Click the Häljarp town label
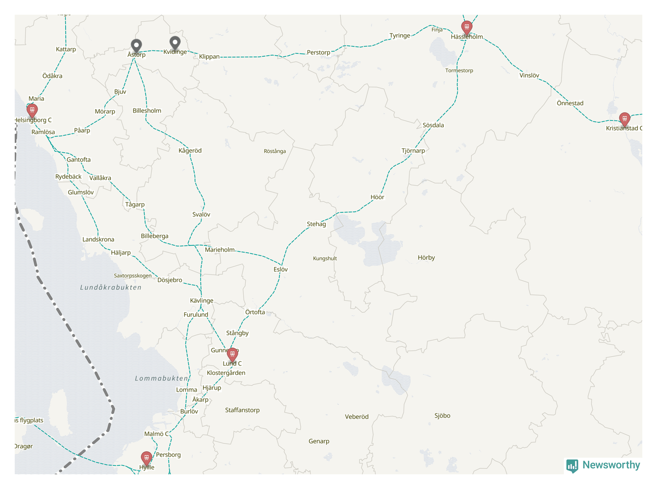 (x=121, y=253)
